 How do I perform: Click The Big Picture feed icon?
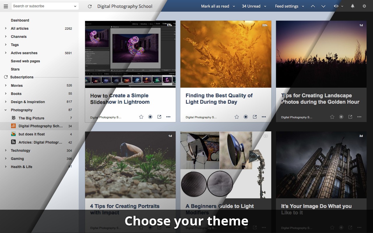tap(13, 118)
